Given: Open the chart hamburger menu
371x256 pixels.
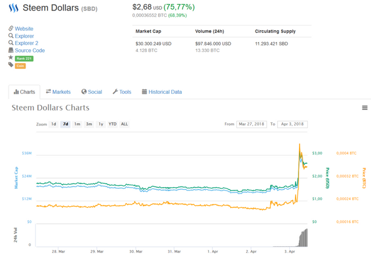Looking at the screenshot, I should 365,108.
